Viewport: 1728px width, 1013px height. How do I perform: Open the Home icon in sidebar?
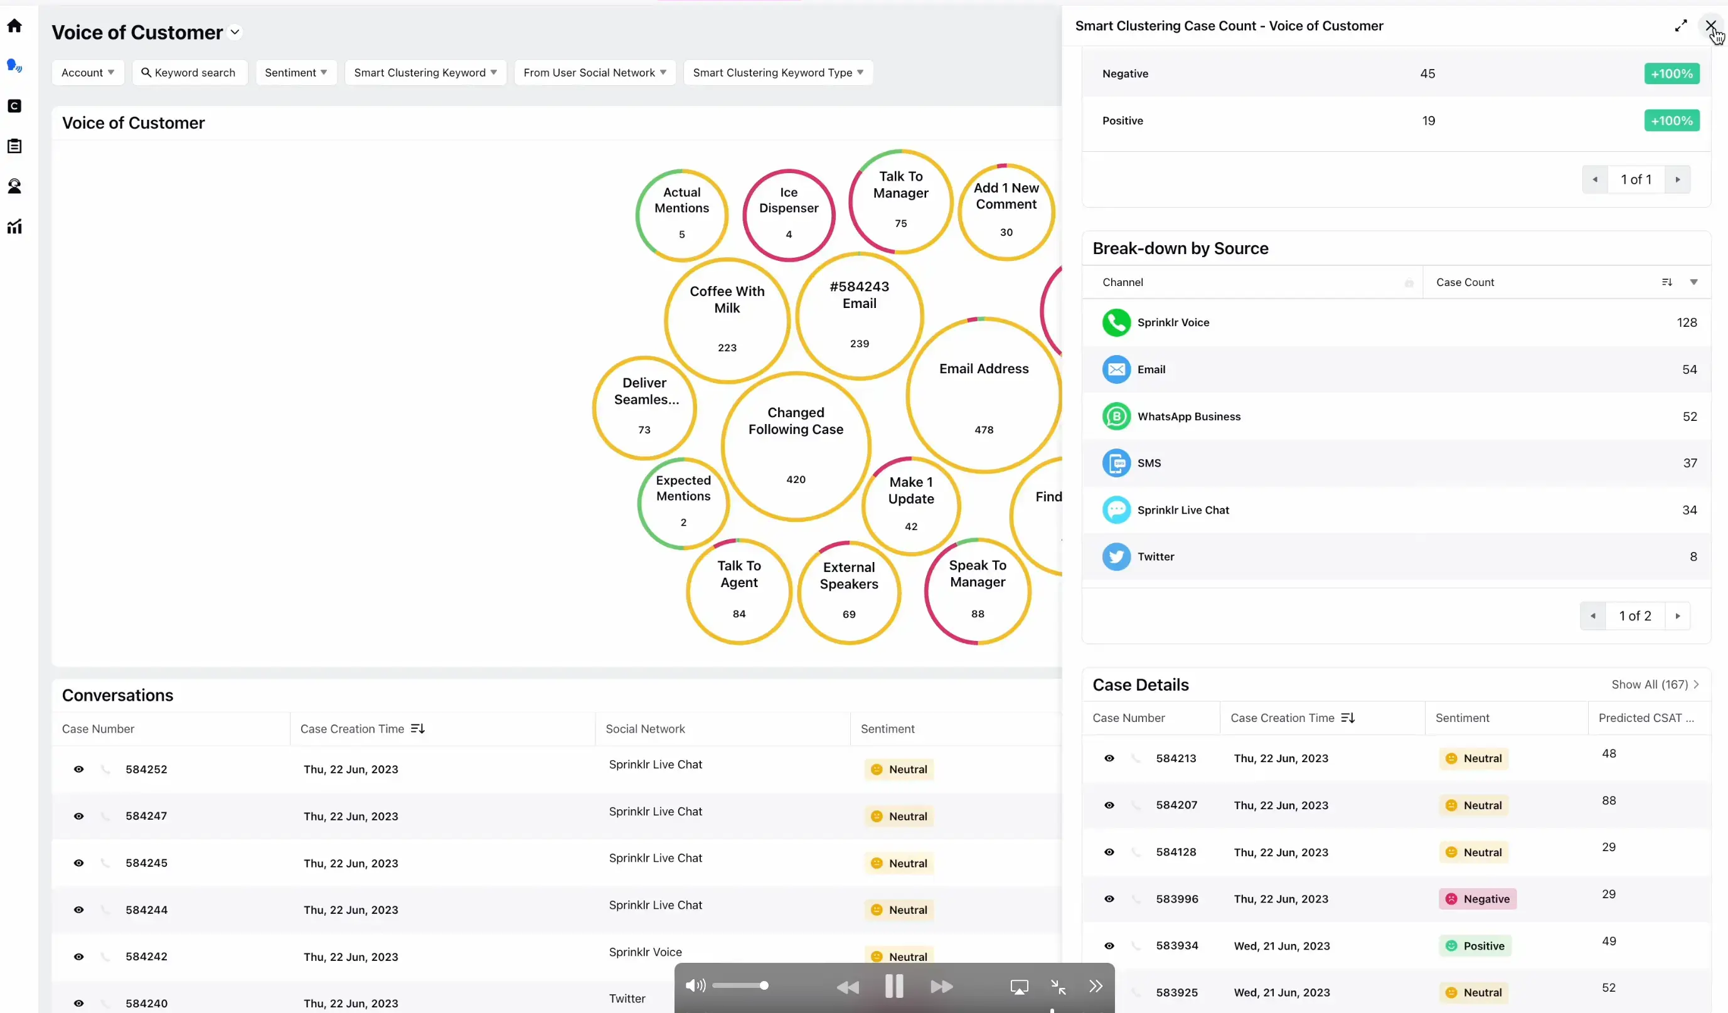coord(15,25)
